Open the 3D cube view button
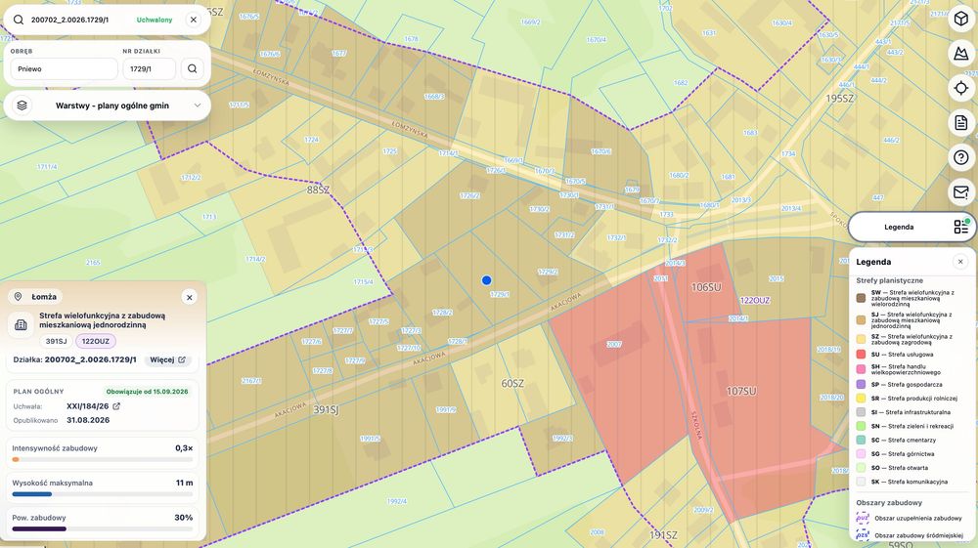Image resolution: width=978 pixels, height=548 pixels. 961,19
